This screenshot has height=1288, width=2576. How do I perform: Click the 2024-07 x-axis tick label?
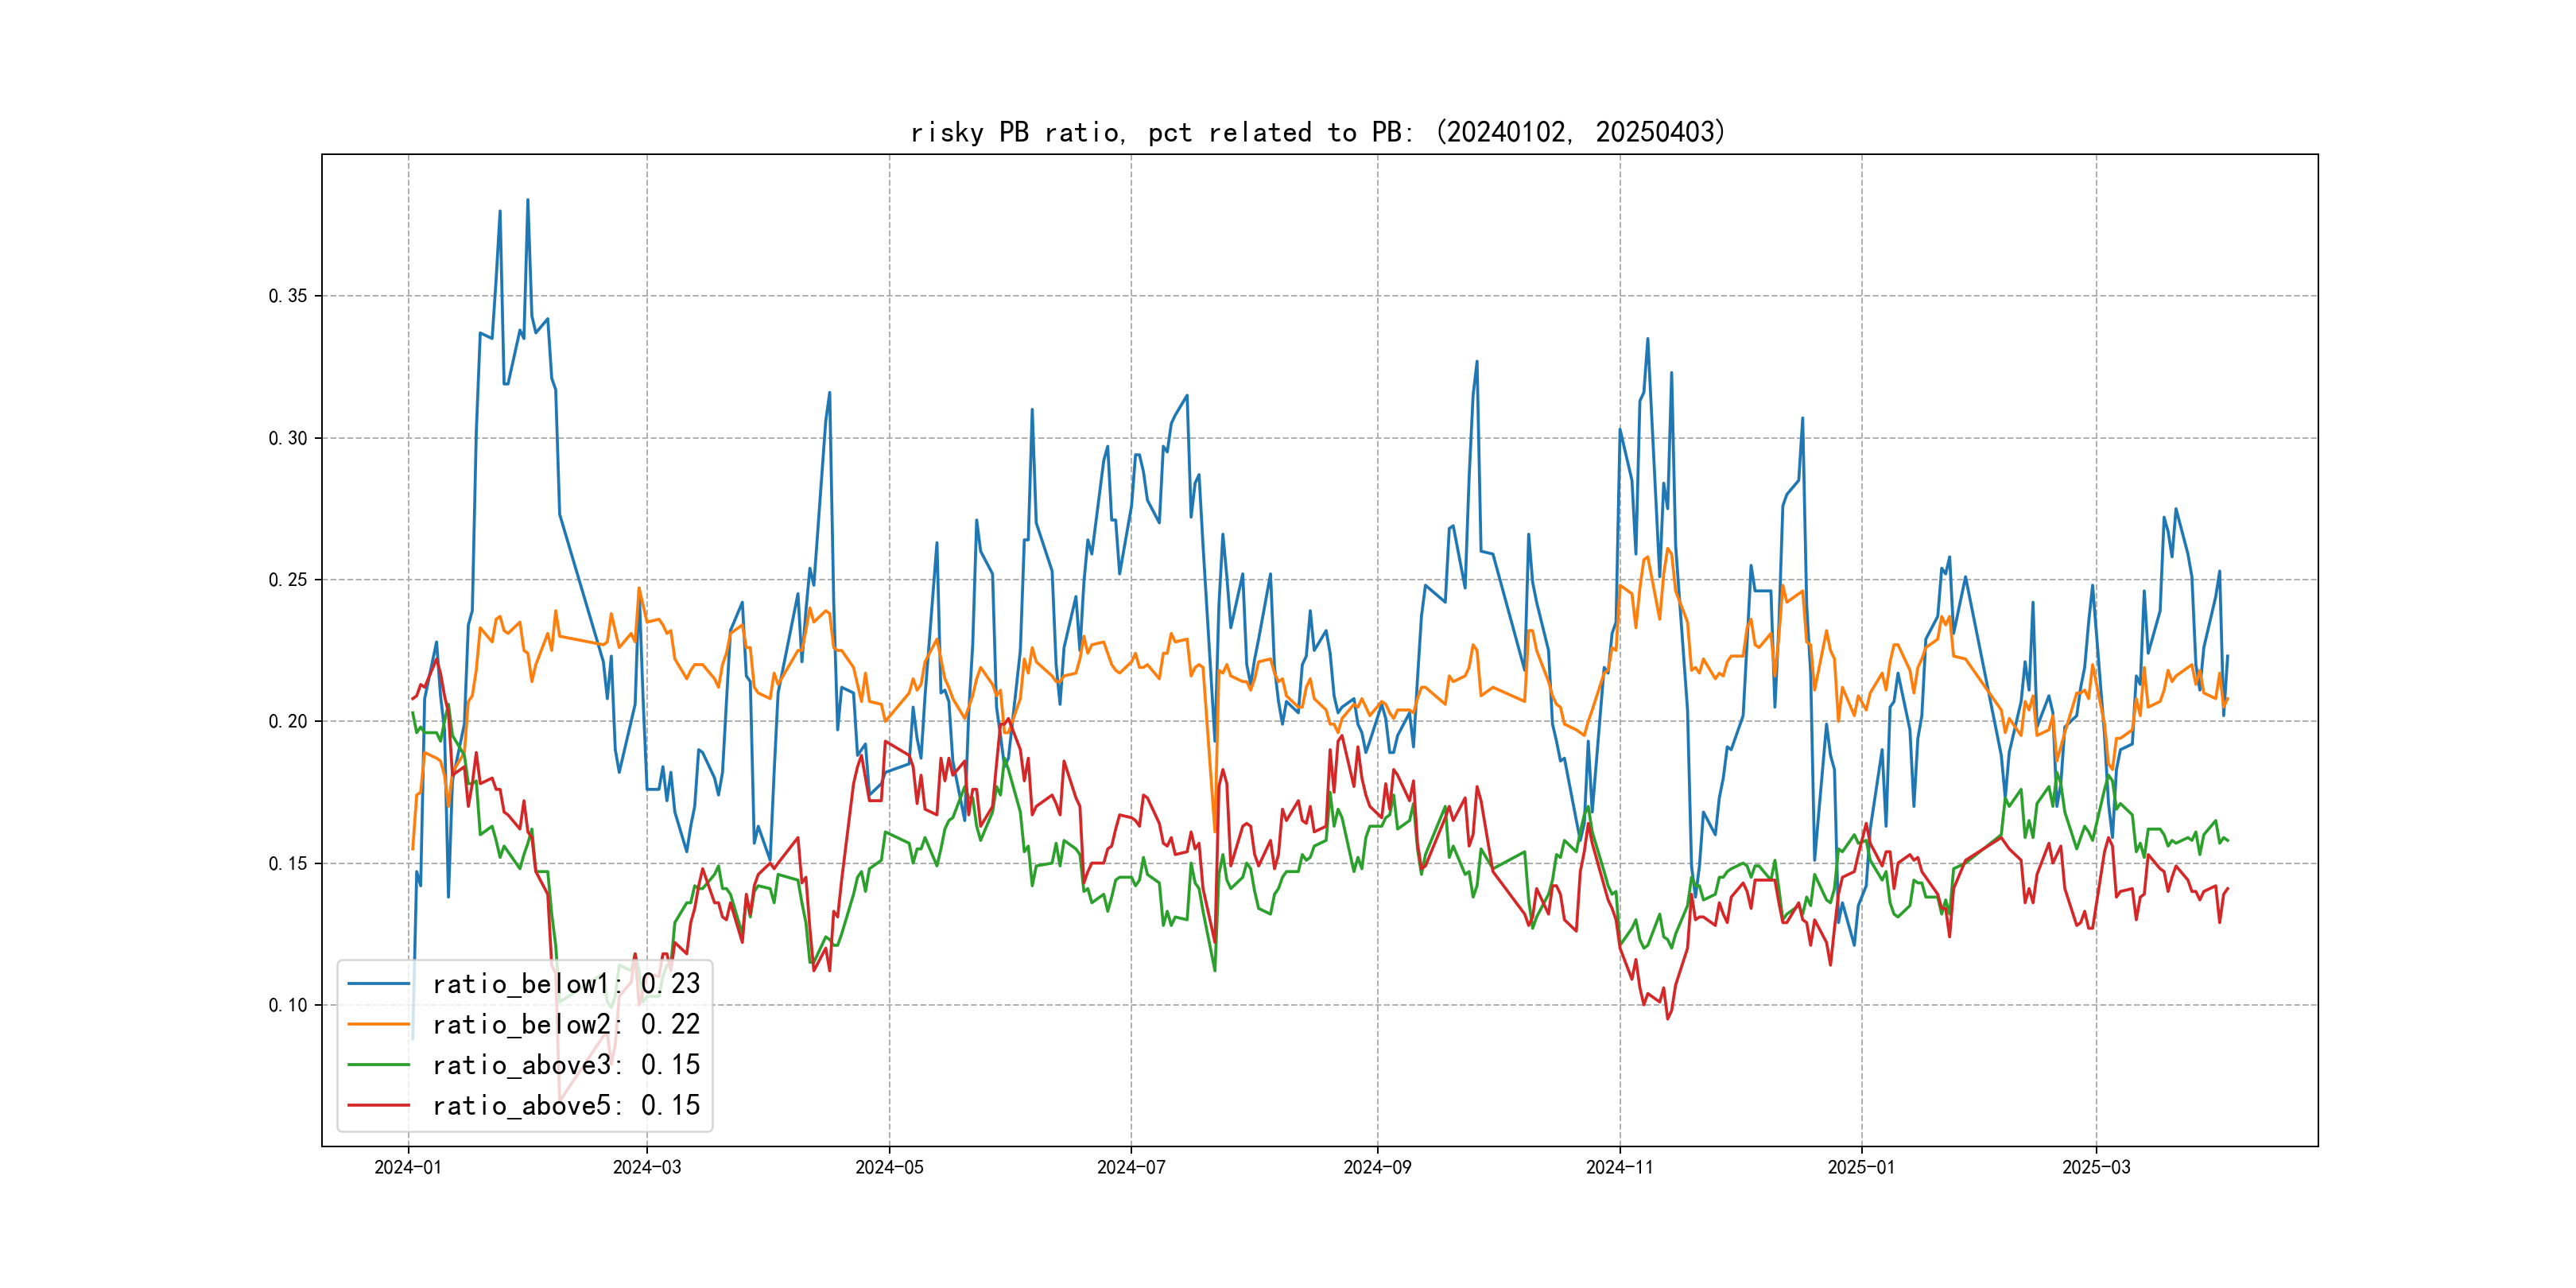point(1131,1167)
